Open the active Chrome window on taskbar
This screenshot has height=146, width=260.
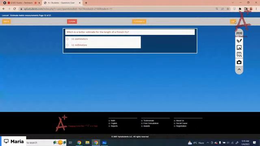[x=96, y=142]
